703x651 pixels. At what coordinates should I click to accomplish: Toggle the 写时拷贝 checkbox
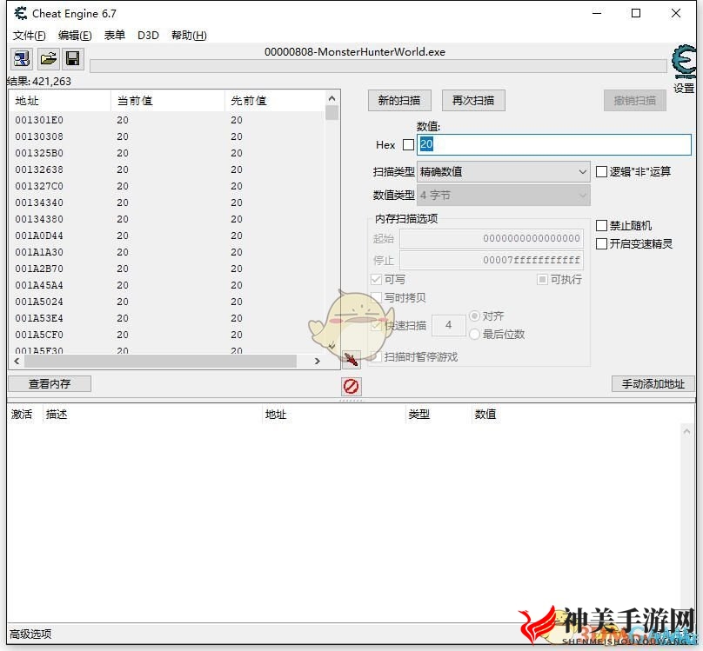pos(377,297)
